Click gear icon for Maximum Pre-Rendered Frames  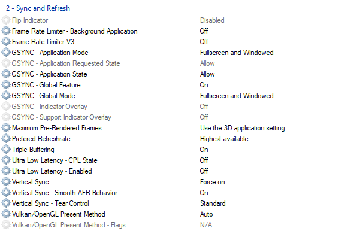6,128
